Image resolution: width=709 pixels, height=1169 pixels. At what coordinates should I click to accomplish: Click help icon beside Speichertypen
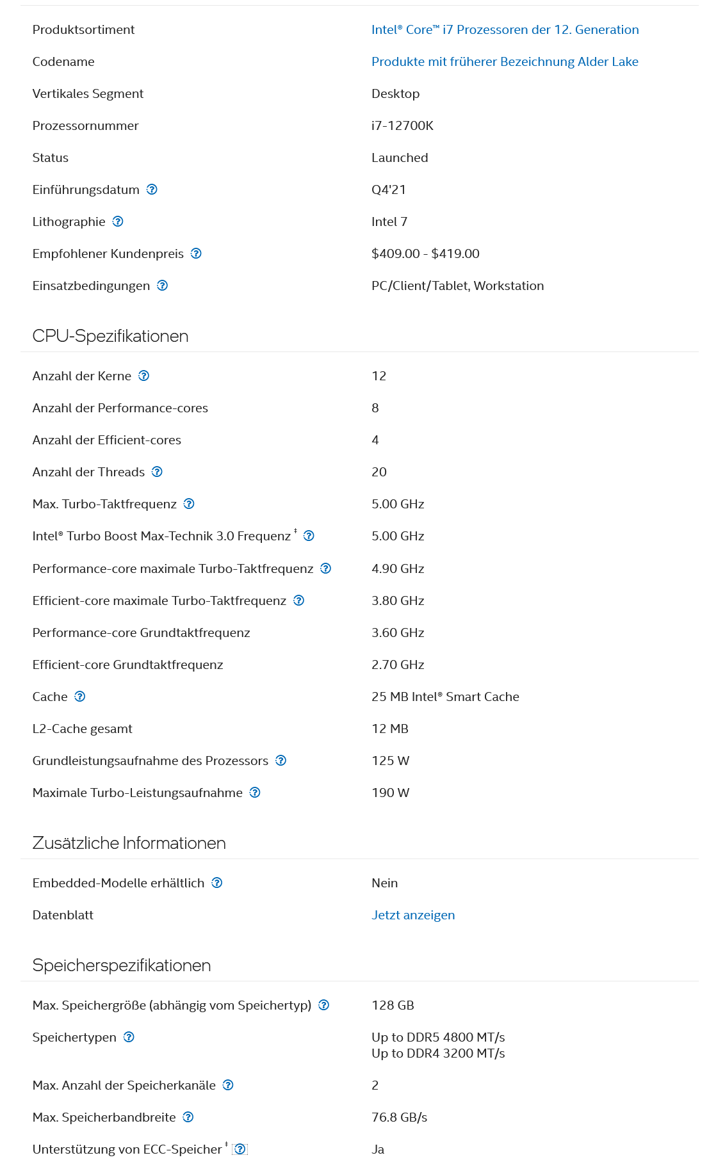tap(129, 1037)
